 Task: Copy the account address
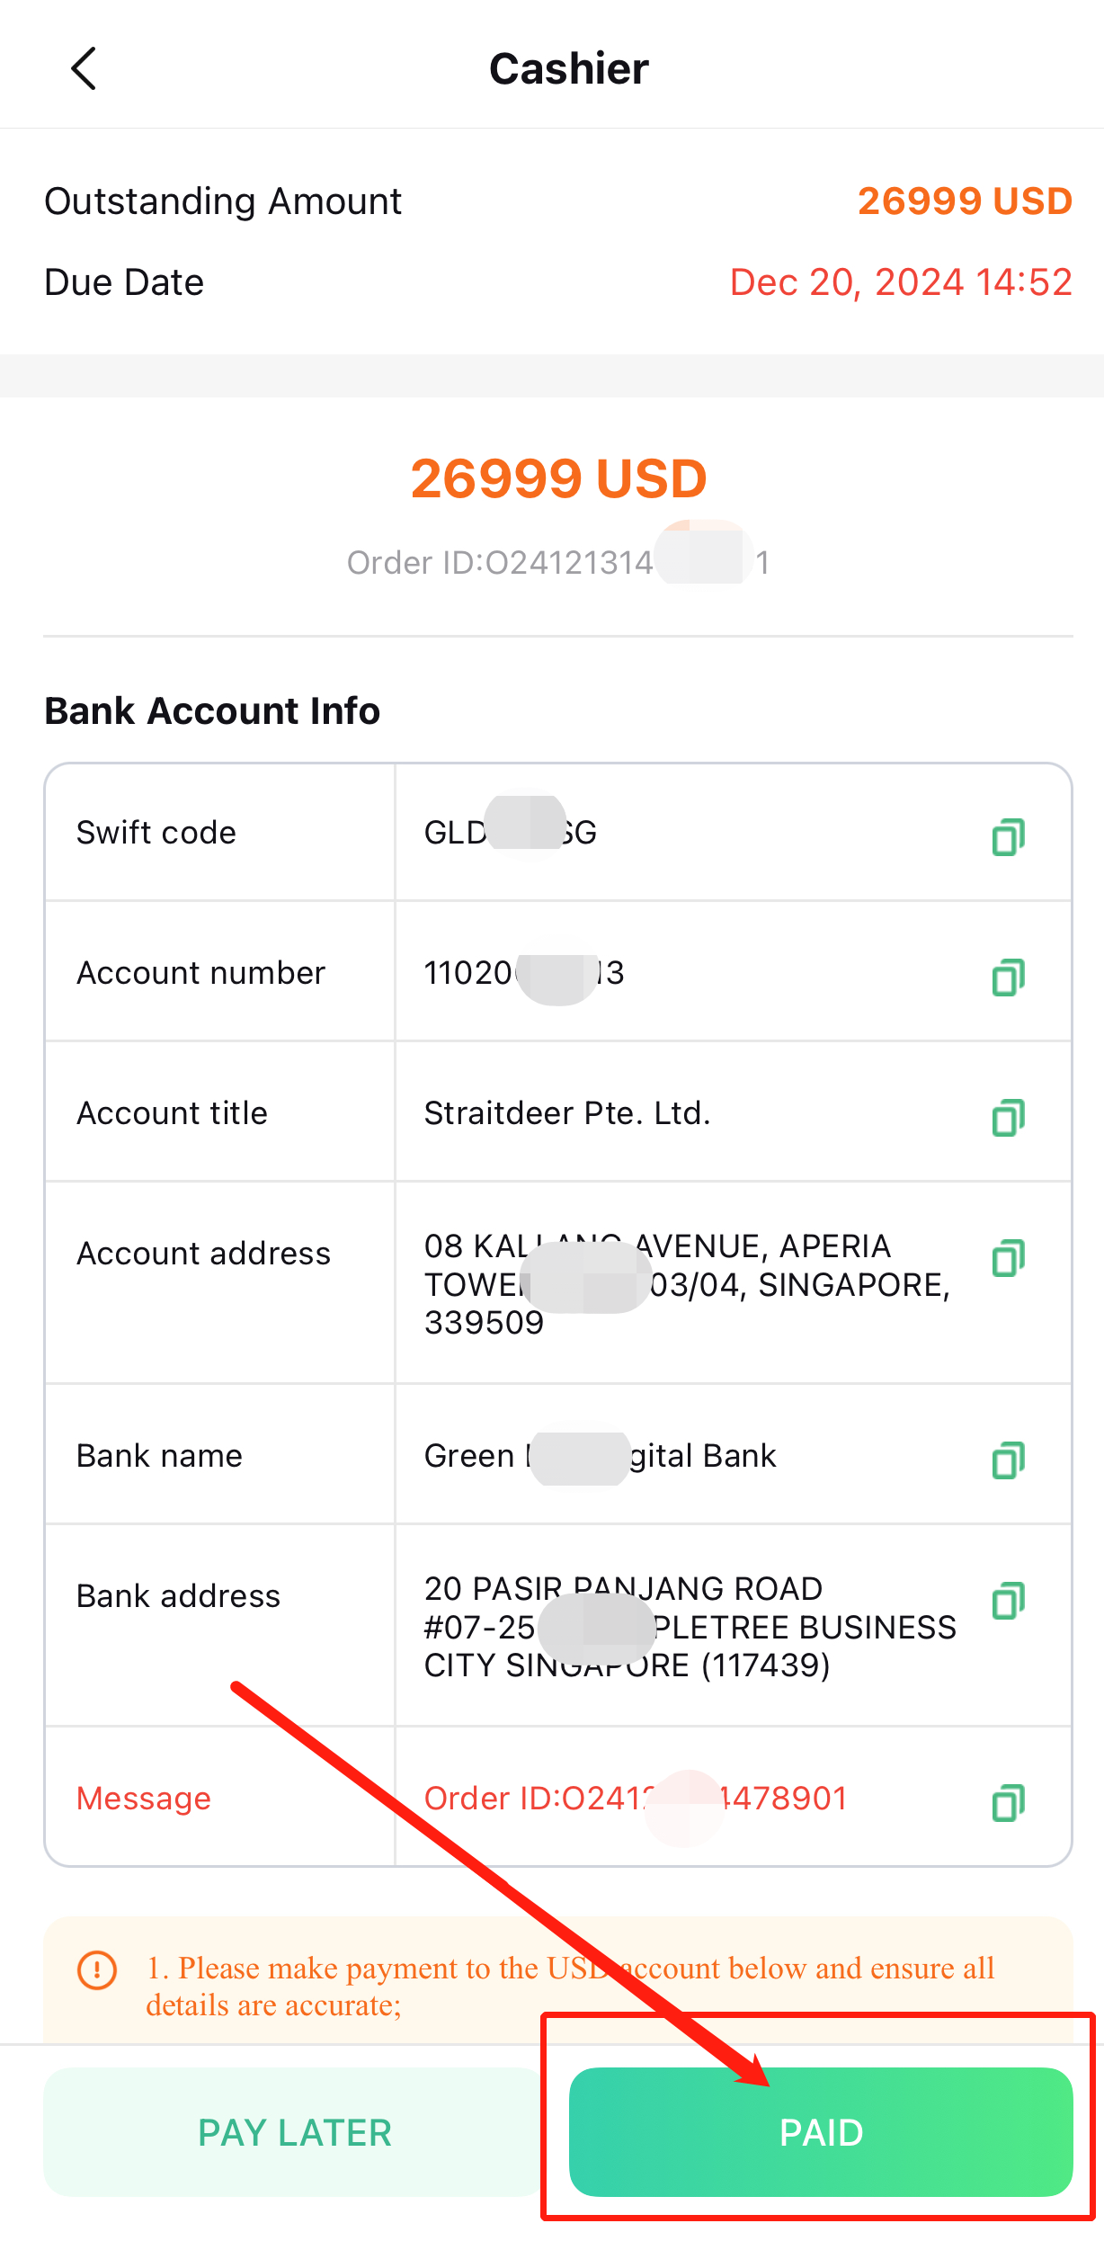[x=1008, y=1257]
